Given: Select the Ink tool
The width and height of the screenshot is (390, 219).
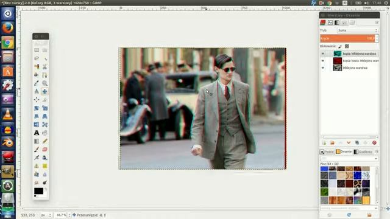Looking at the screenshot, I should click(44, 158).
